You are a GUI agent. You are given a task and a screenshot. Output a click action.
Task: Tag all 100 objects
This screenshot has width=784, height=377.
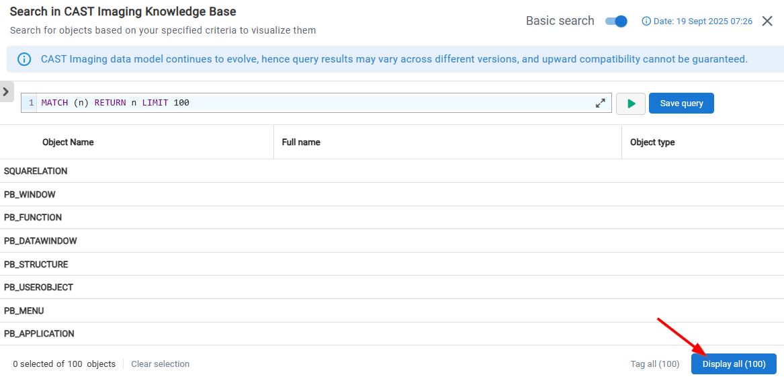coord(654,364)
